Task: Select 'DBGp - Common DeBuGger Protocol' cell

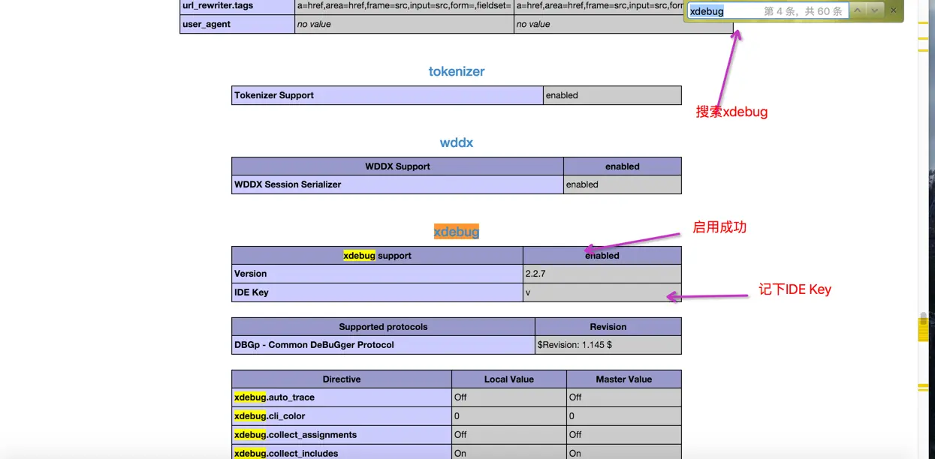Action: [383, 345]
